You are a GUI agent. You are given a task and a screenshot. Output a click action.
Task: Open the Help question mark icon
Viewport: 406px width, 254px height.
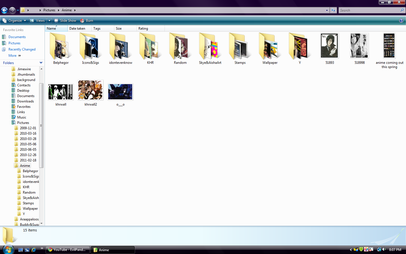click(x=401, y=21)
